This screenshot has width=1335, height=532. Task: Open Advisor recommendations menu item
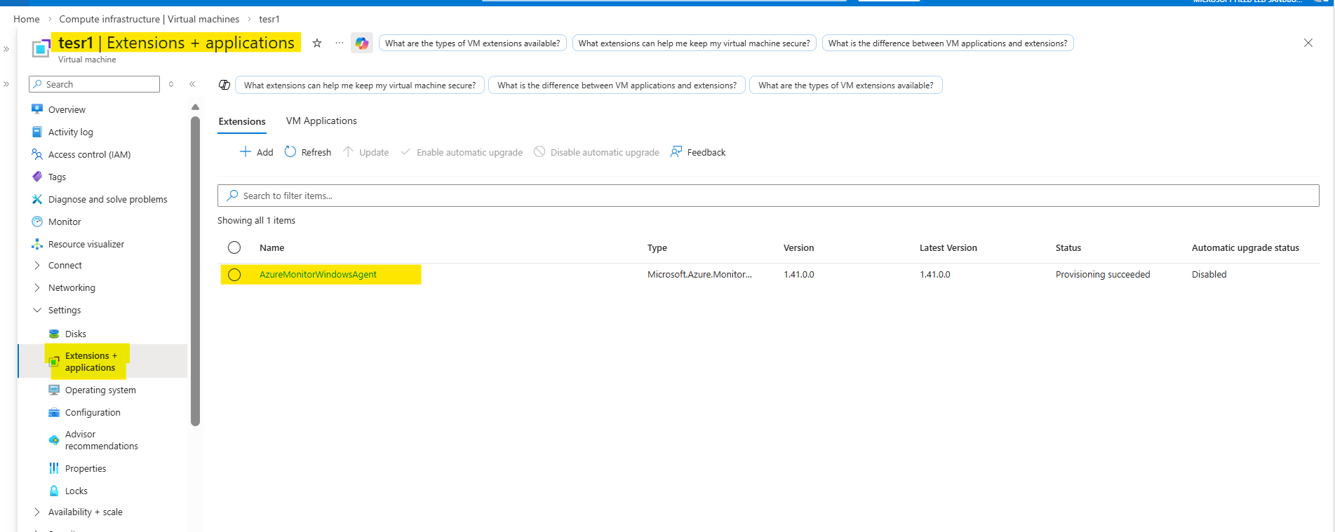102,440
